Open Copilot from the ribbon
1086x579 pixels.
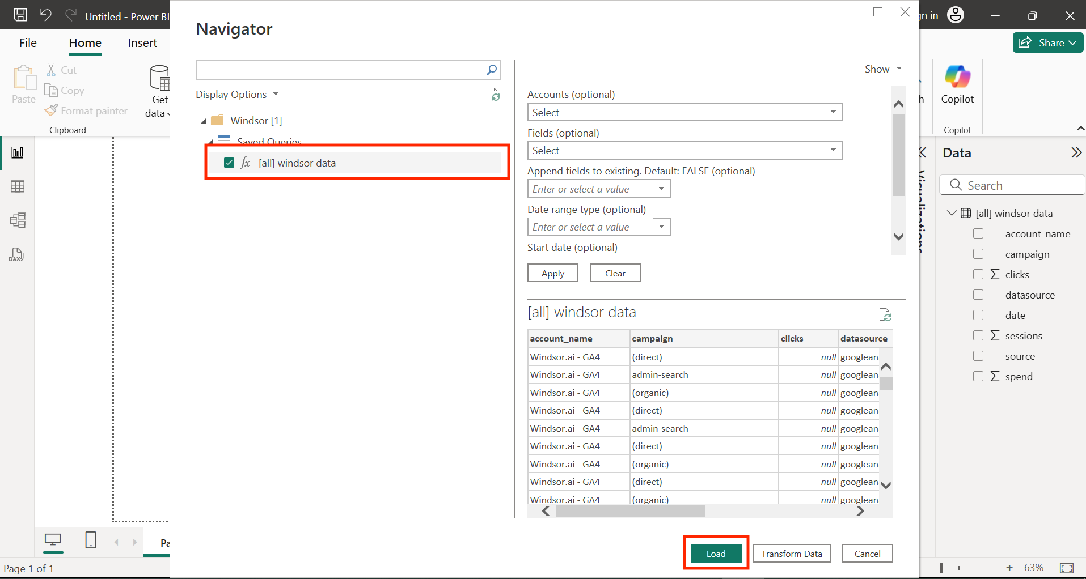(957, 85)
